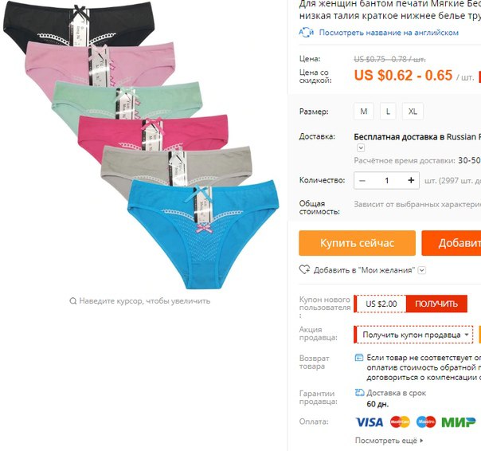Click the return policy icon
Viewport: 481px width, 451px height.
coord(359,357)
